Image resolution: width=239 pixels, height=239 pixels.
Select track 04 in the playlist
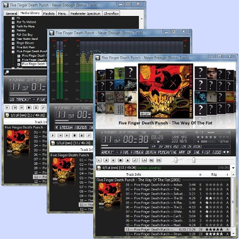click(177, 198)
